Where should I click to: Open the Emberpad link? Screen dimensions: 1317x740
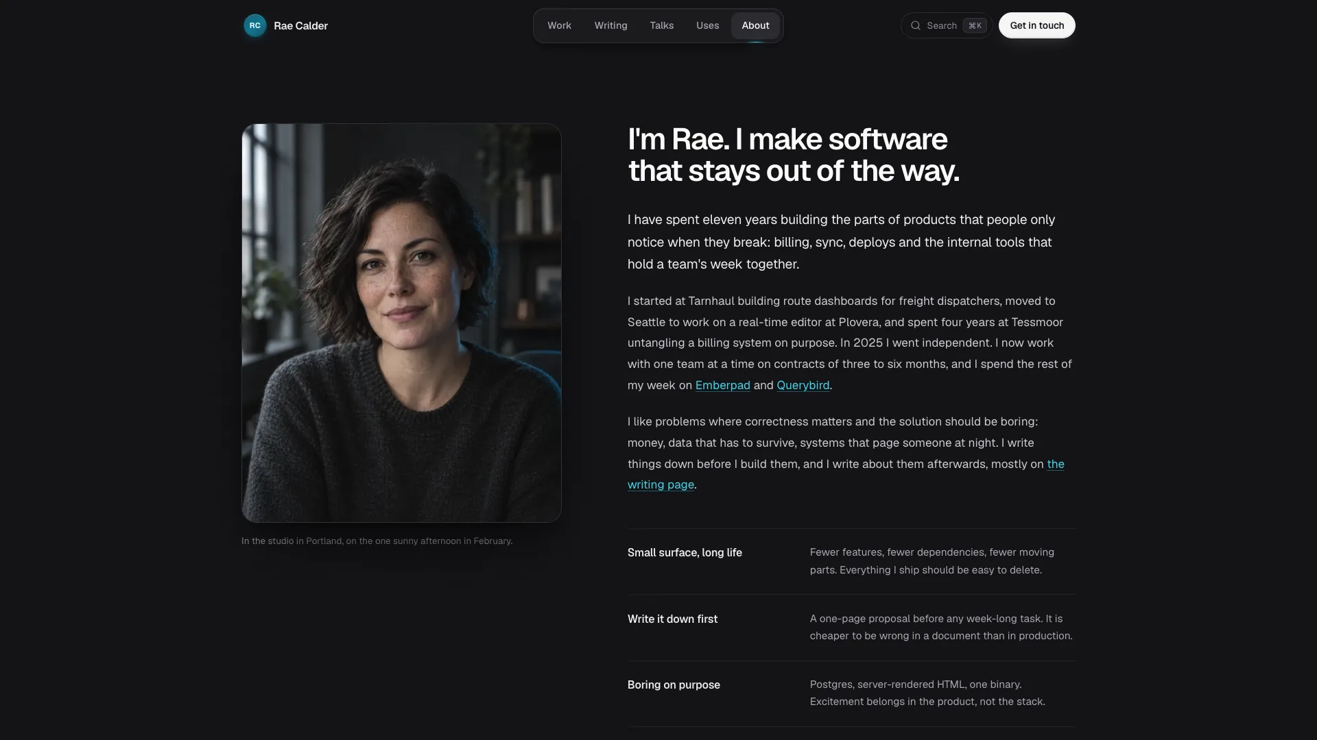coord(722,385)
